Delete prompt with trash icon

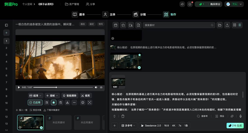click(x=123, y=116)
